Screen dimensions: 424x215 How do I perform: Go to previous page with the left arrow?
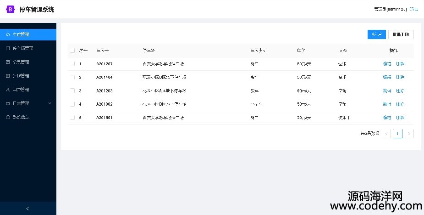386,134
